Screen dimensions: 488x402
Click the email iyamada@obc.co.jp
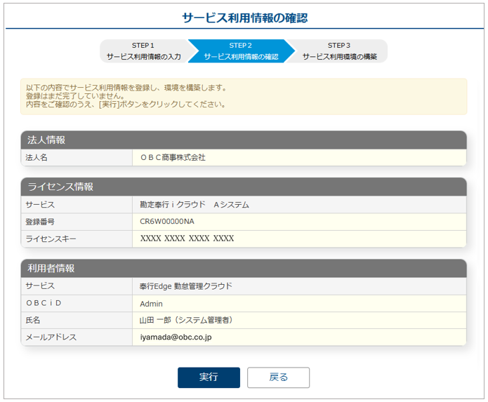[x=176, y=337]
